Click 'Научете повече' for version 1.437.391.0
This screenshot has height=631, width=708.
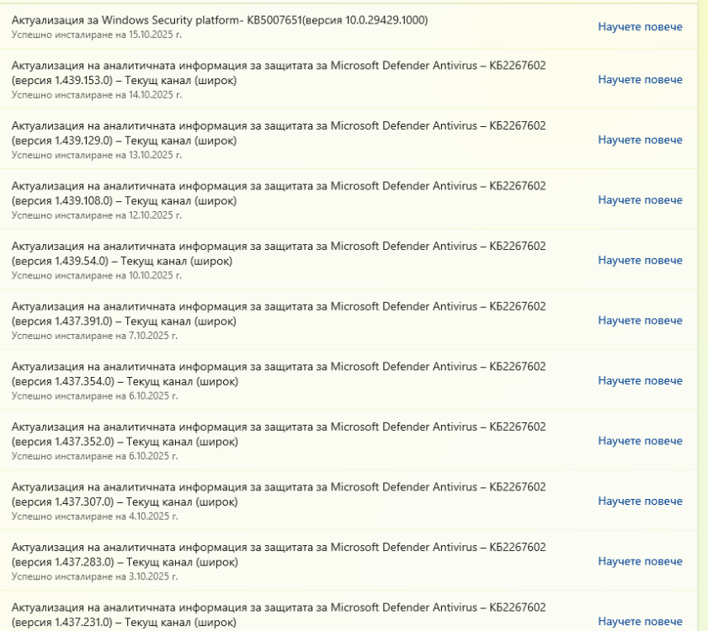pos(640,321)
